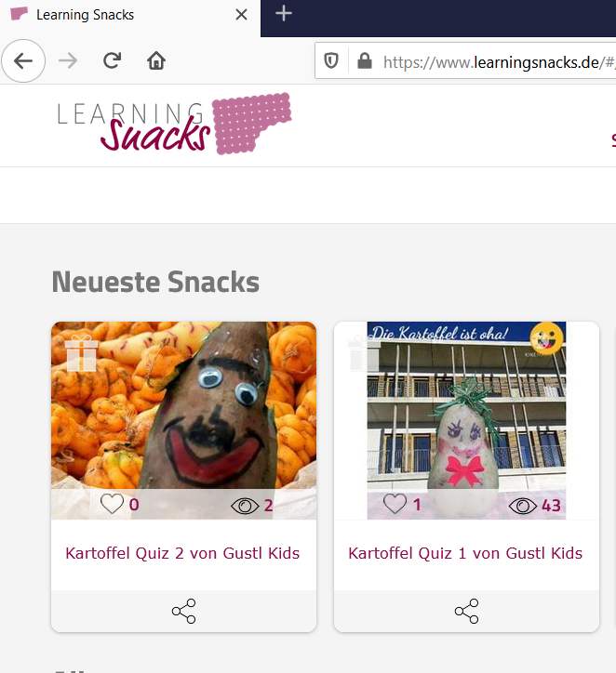
Task: Open Kartoffel Quiz 1 von Gustl Kids
Action: point(465,553)
